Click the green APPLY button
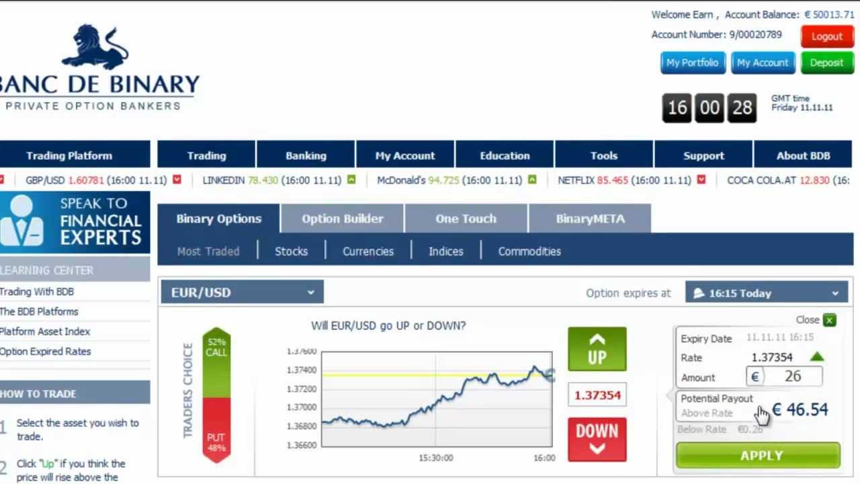This screenshot has height=484, width=860. point(758,455)
